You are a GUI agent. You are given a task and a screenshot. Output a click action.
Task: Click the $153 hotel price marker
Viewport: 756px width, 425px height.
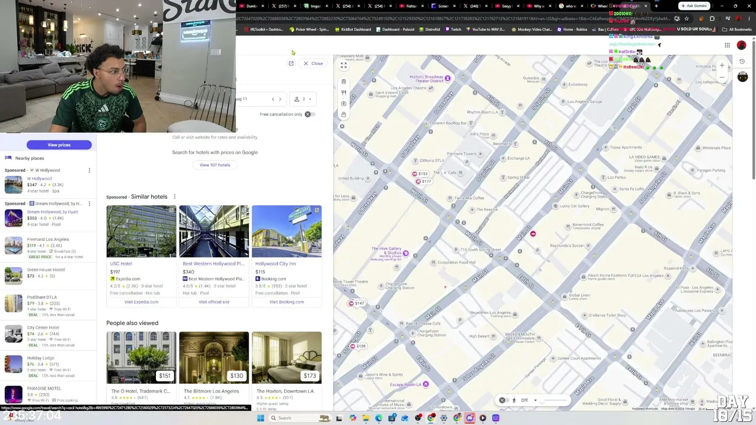point(421,174)
